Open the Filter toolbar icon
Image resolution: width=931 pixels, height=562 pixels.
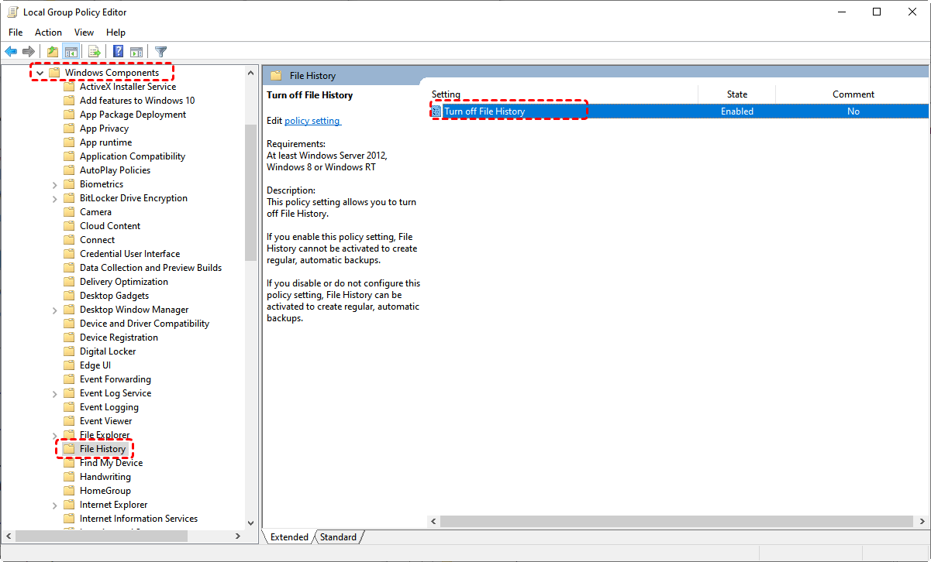coord(160,51)
